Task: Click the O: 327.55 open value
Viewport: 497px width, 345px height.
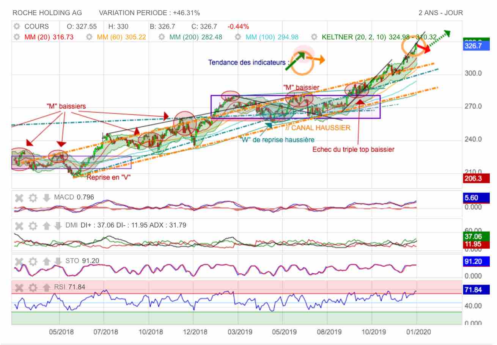Action: point(82,27)
